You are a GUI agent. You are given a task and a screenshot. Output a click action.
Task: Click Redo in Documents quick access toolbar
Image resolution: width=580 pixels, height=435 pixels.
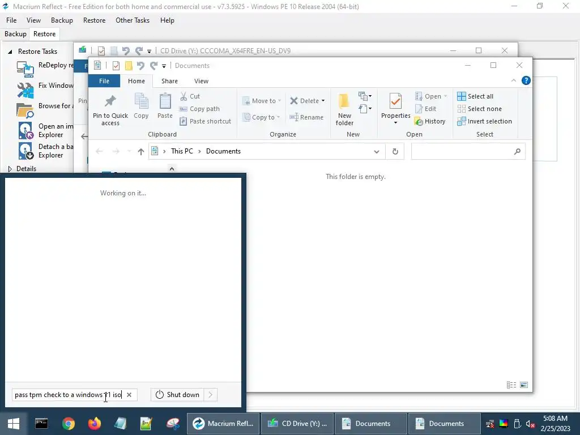coord(154,66)
